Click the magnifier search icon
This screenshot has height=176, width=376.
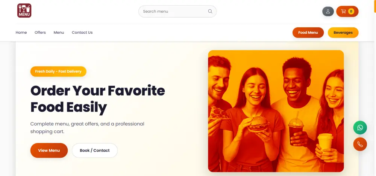210,11
